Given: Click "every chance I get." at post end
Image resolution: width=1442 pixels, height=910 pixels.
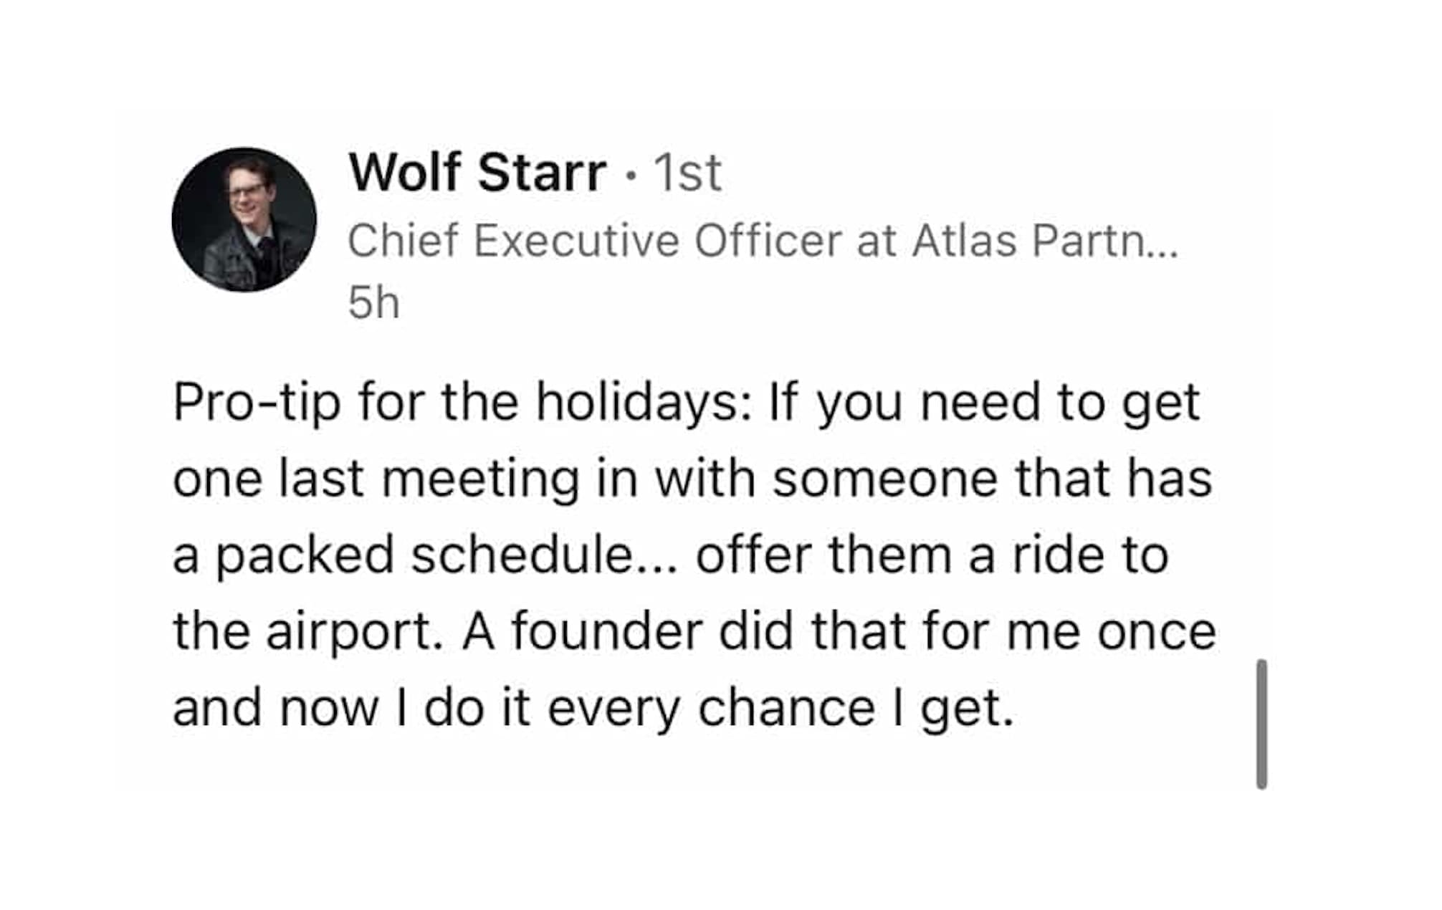Looking at the screenshot, I should tap(781, 709).
